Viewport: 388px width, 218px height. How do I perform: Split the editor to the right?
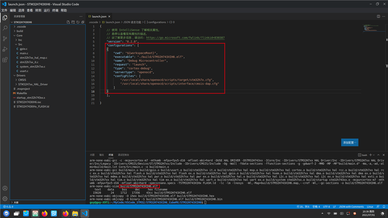pos(378,17)
